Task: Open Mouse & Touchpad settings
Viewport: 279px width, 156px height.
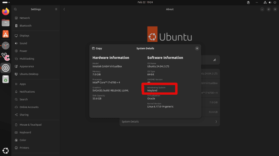Action: click(36, 125)
